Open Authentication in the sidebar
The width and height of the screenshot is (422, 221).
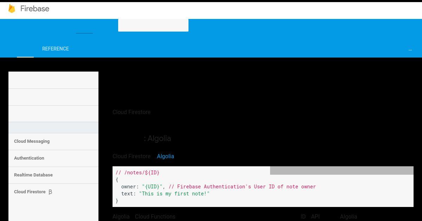29,158
